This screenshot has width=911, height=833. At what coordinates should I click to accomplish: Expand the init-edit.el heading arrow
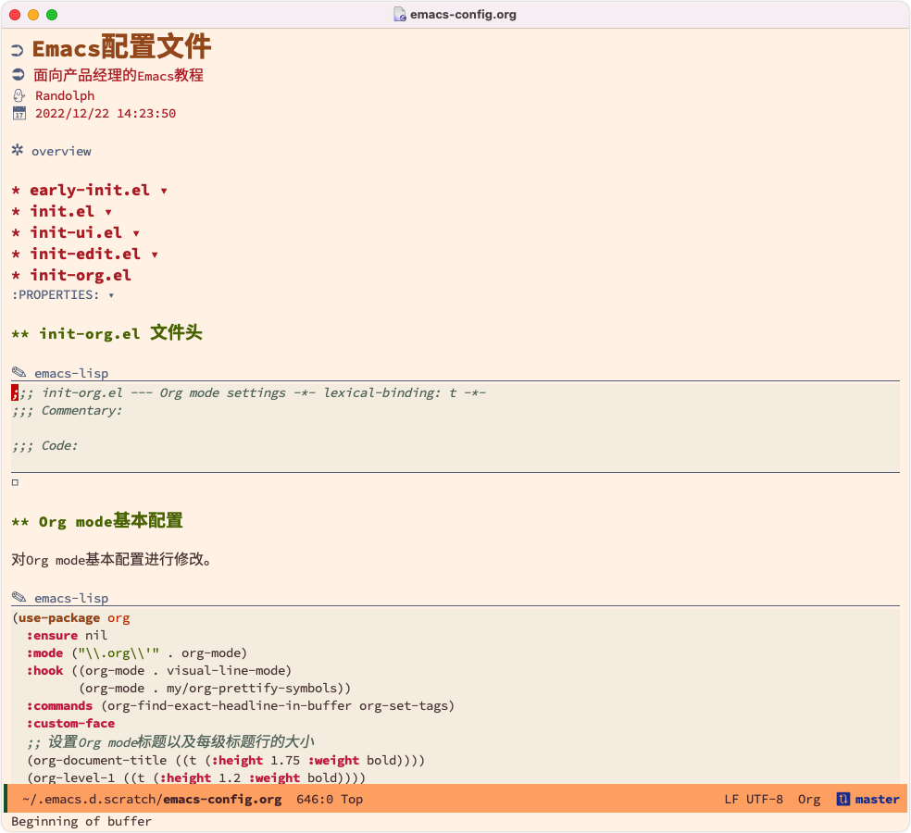[x=155, y=255]
